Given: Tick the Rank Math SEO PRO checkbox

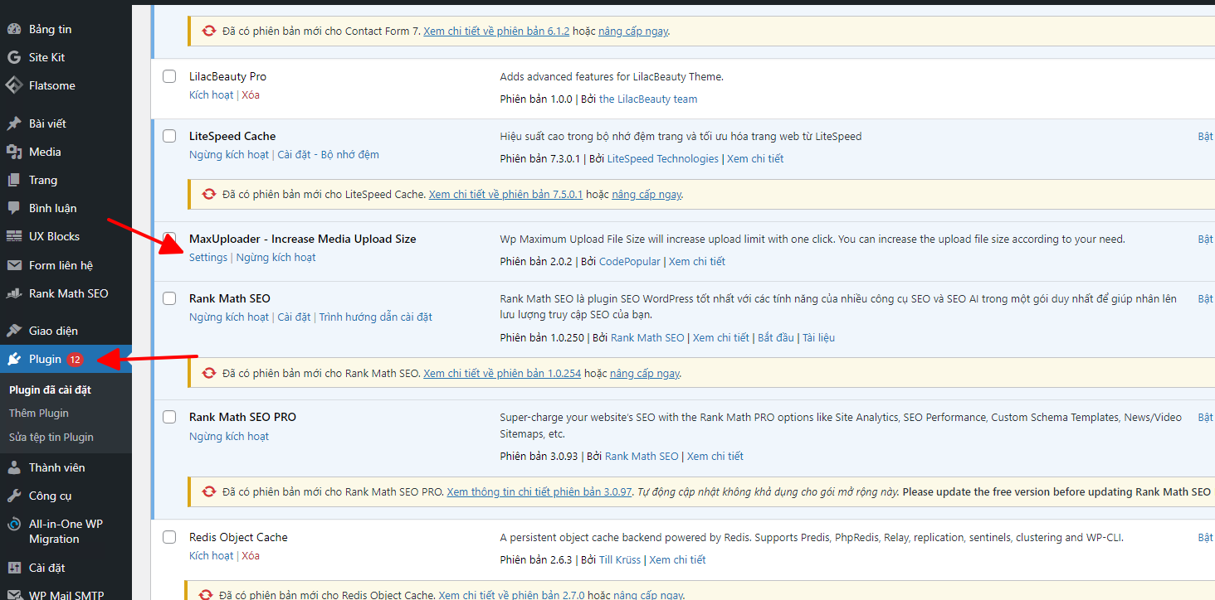Looking at the screenshot, I should [x=169, y=417].
